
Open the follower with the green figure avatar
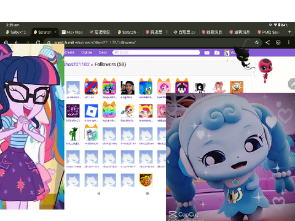click(x=73, y=134)
